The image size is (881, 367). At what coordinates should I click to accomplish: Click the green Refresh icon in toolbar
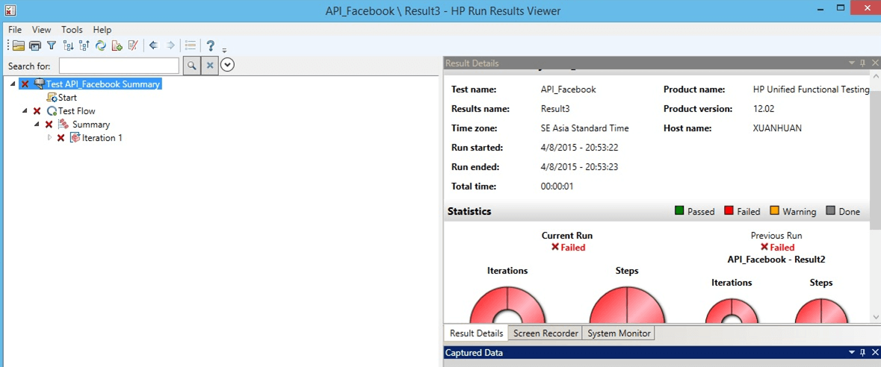tap(101, 46)
